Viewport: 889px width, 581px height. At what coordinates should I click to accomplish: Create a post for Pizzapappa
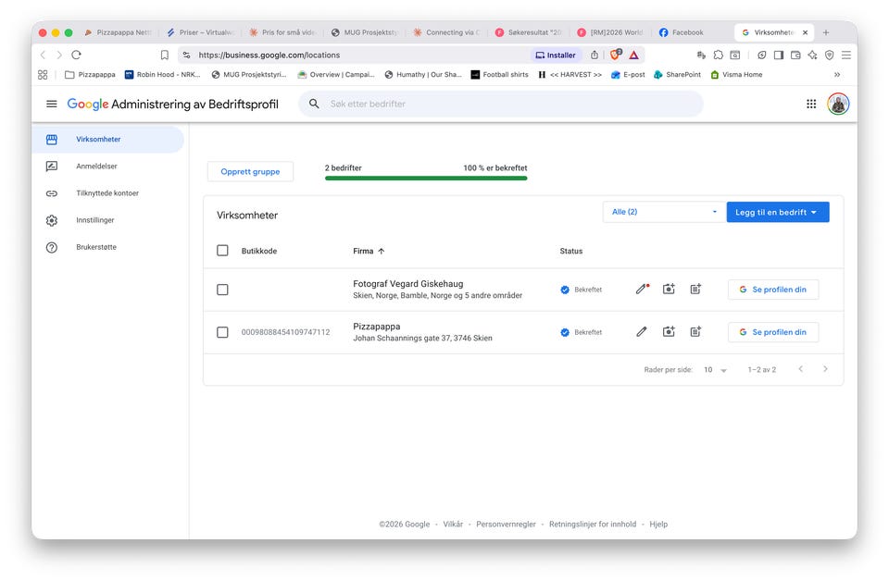[695, 332]
